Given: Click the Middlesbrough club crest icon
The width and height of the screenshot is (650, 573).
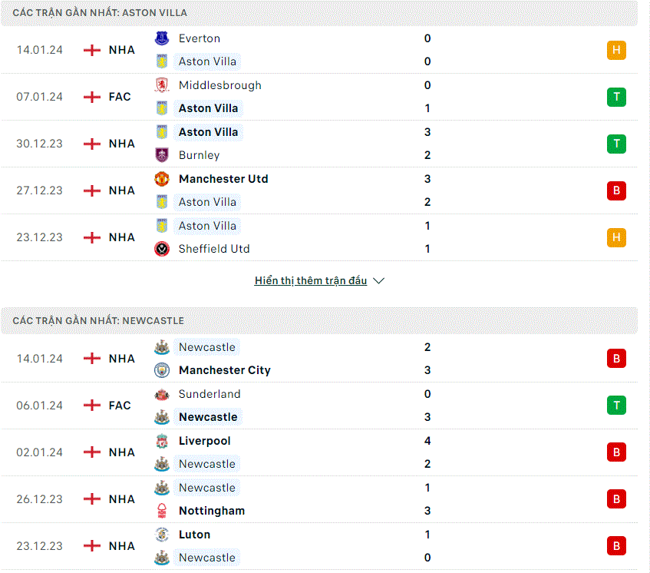Looking at the screenshot, I should (x=162, y=85).
